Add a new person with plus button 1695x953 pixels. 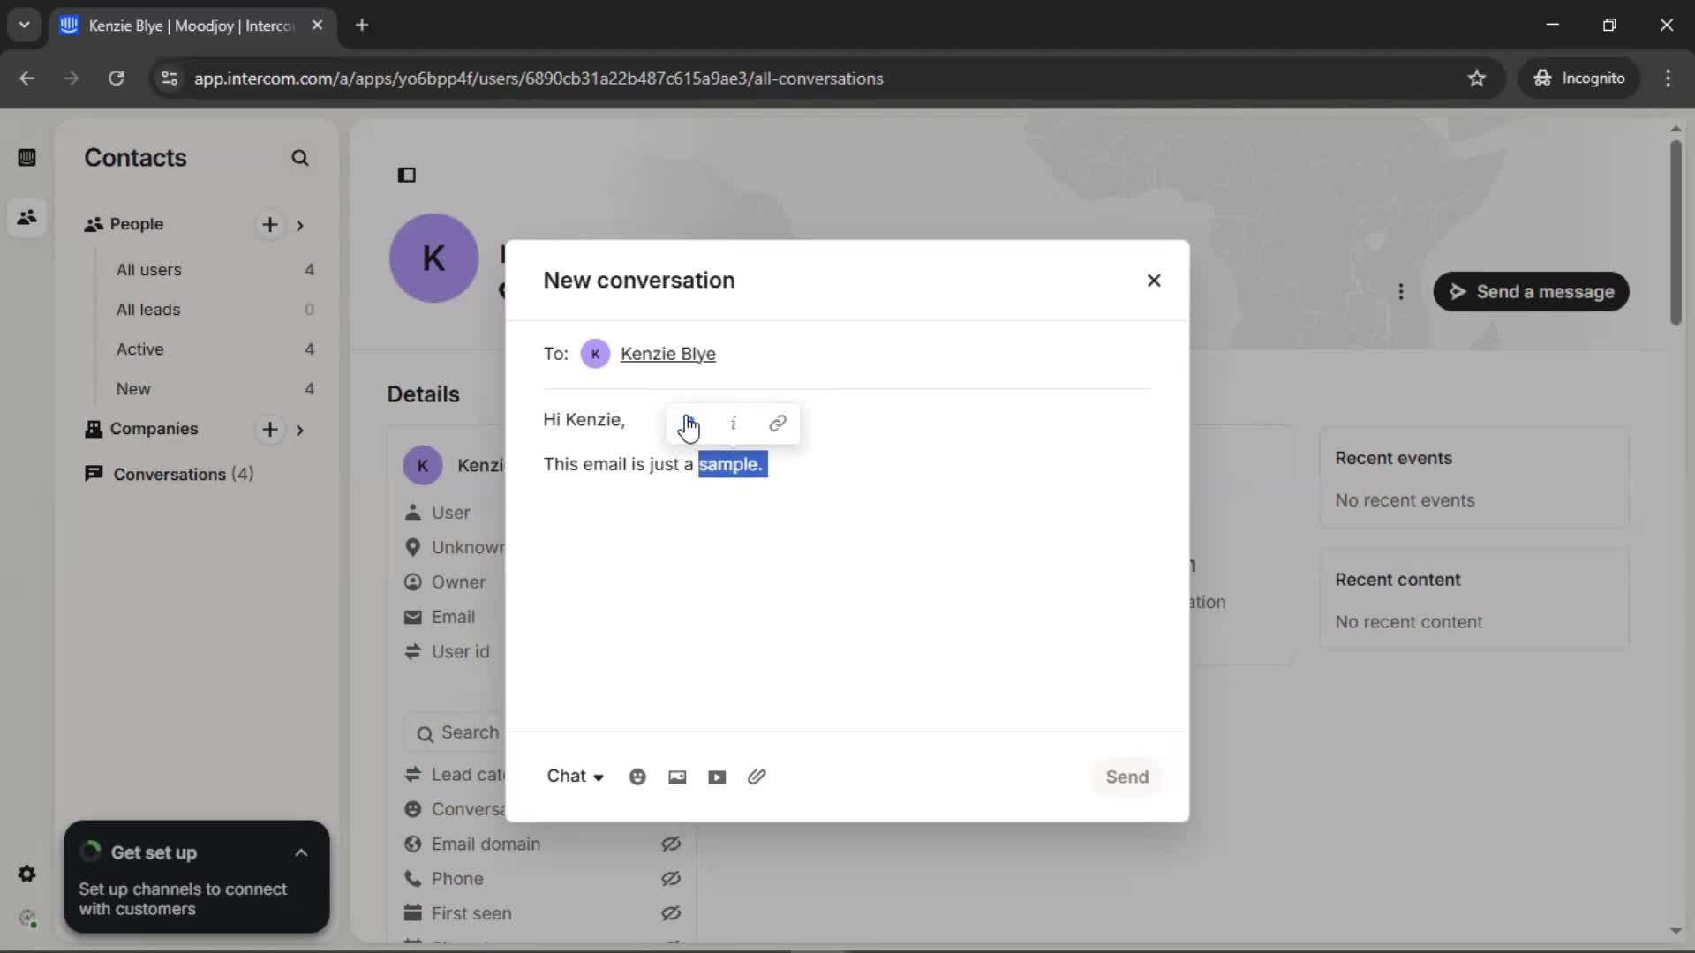coord(270,225)
